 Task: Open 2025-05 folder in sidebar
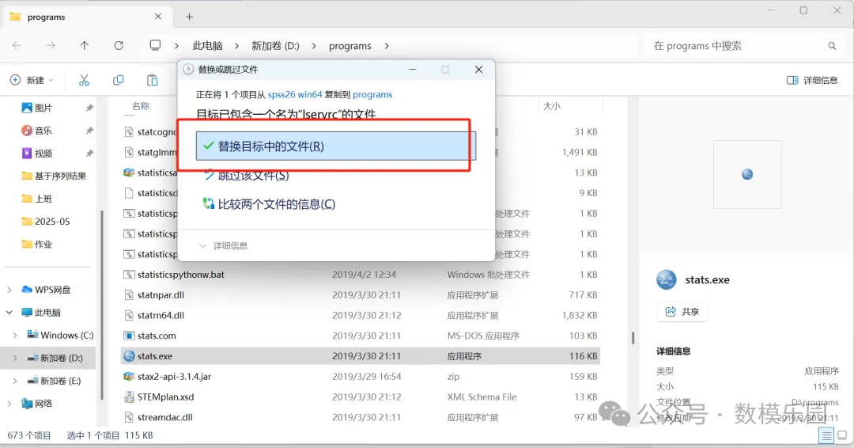pos(46,222)
